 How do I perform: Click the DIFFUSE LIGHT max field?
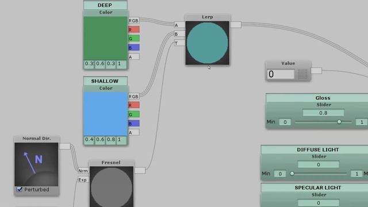click(356, 174)
